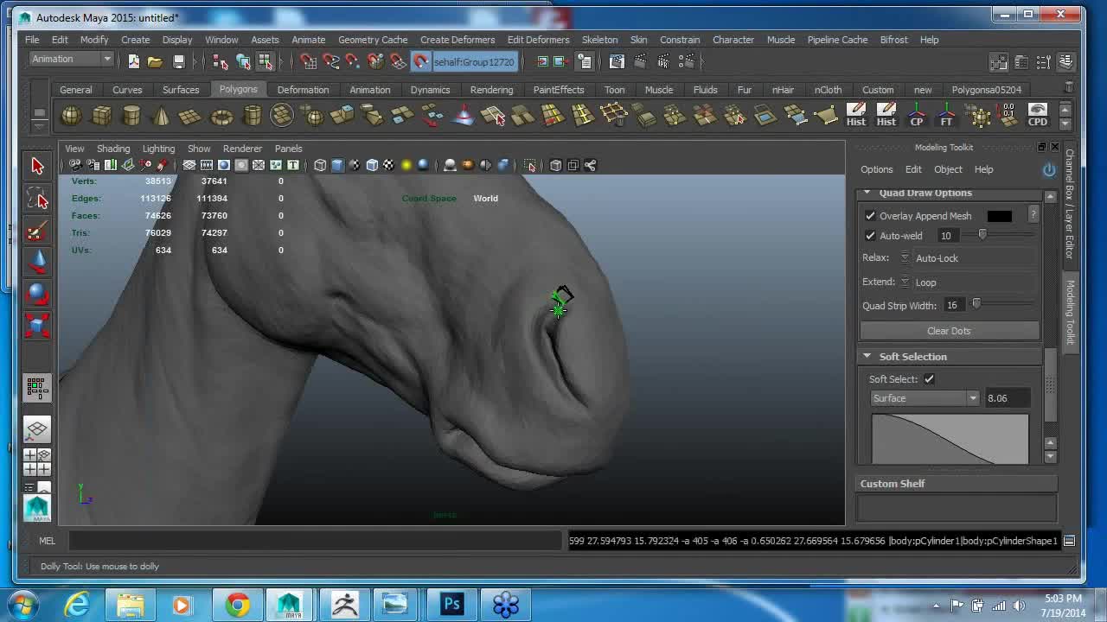Activate the Paint Effects brush tool in toolbox

(x=37, y=231)
